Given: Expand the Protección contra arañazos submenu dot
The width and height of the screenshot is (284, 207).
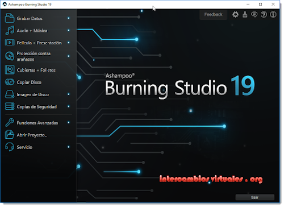Looking at the screenshot, I should (x=69, y=56).
